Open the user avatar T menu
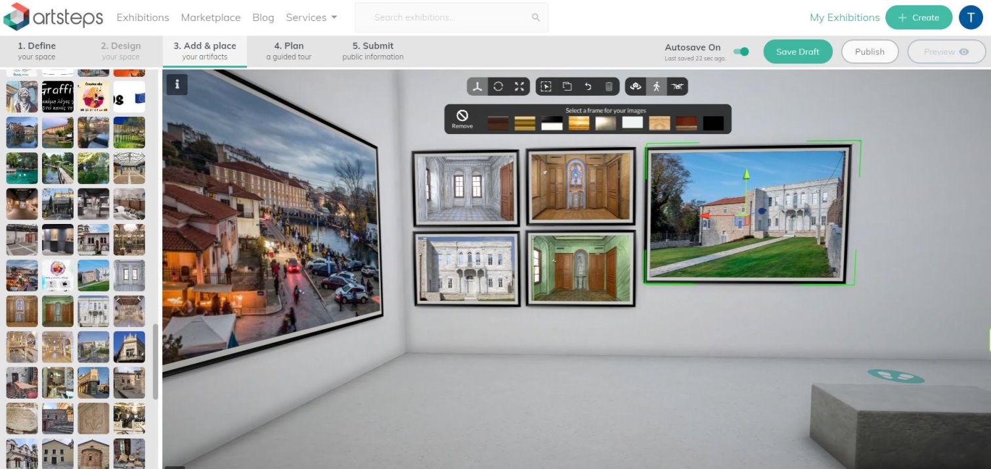991x469 pixels. (971, 18)
